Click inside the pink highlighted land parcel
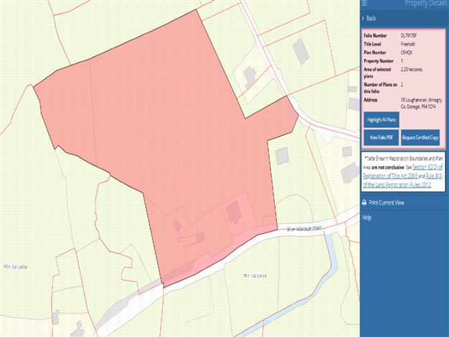The image size is (449, 337). [168, 135]
